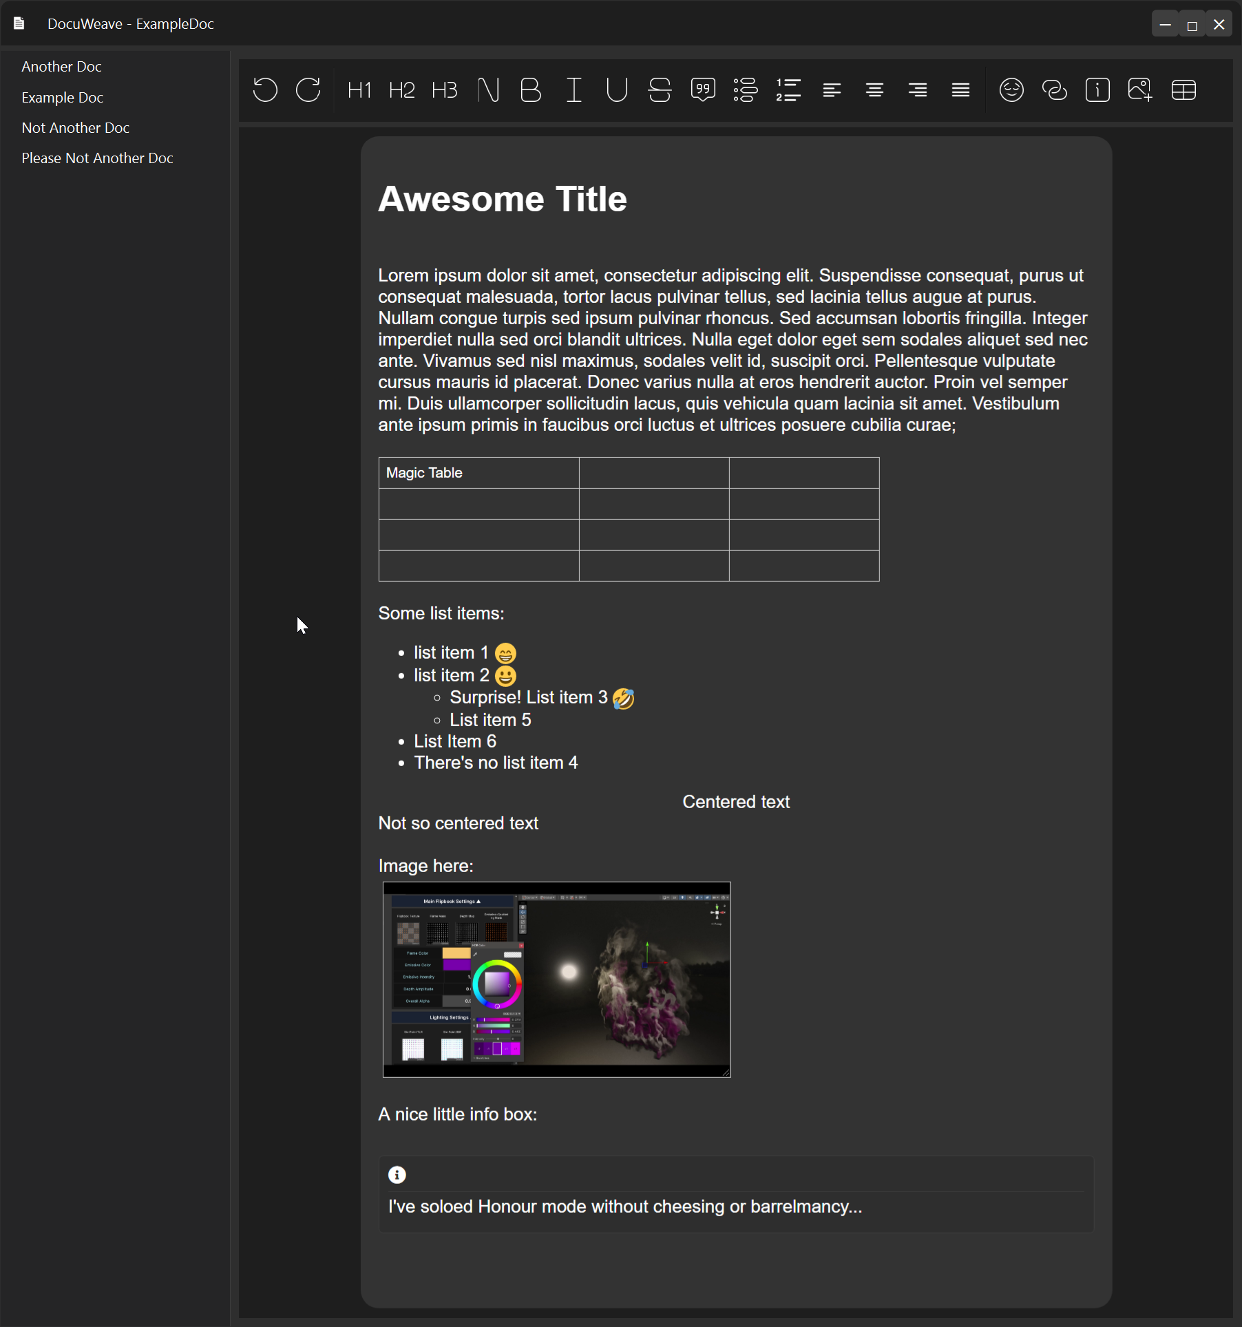Toggle italic formatting
Viewport: 1242px width, 1327px height.
pyautogui.click(x=573, y=90)
